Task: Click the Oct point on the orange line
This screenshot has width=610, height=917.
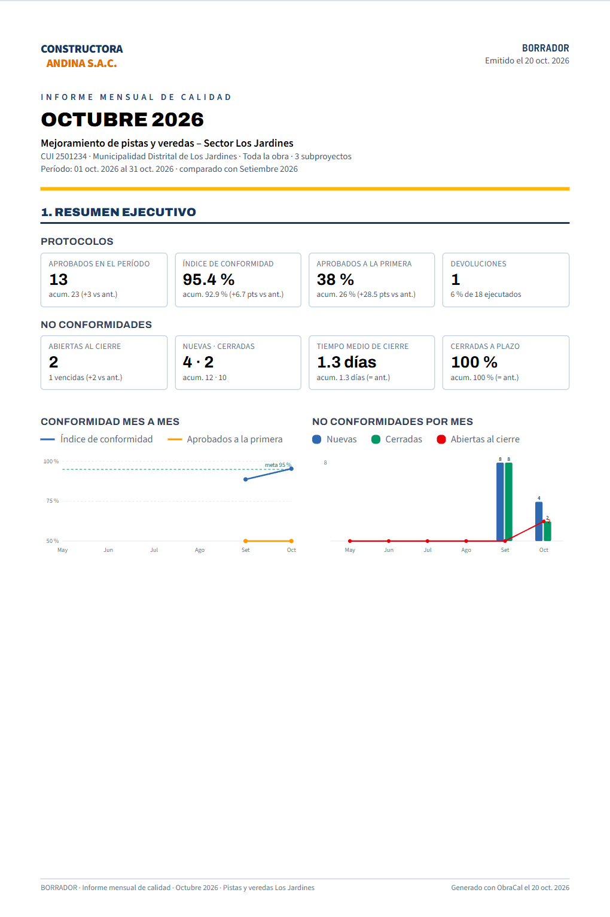Action: click(x=291, y=541)
